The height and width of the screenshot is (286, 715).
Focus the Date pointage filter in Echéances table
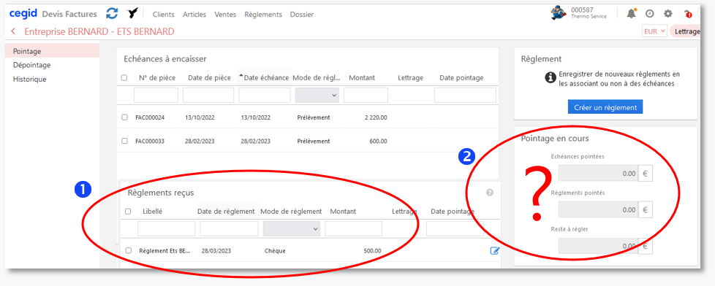click(465, 95)
